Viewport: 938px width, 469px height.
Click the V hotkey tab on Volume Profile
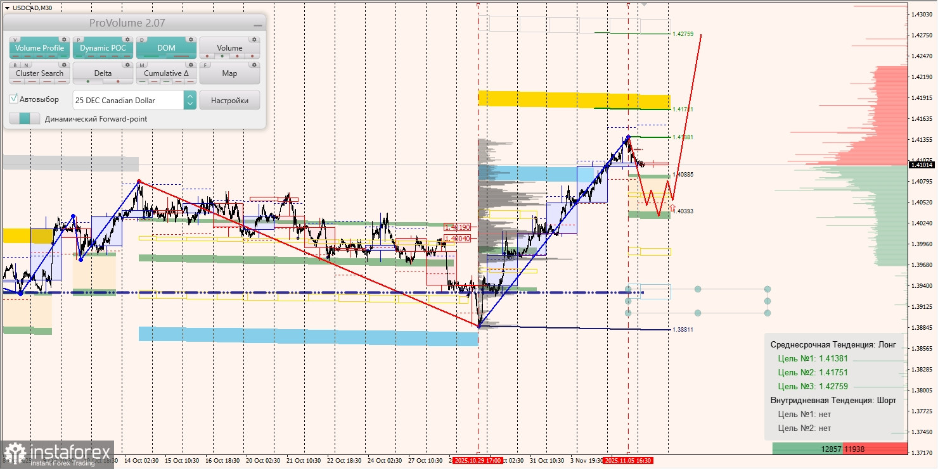coord(15,39)
